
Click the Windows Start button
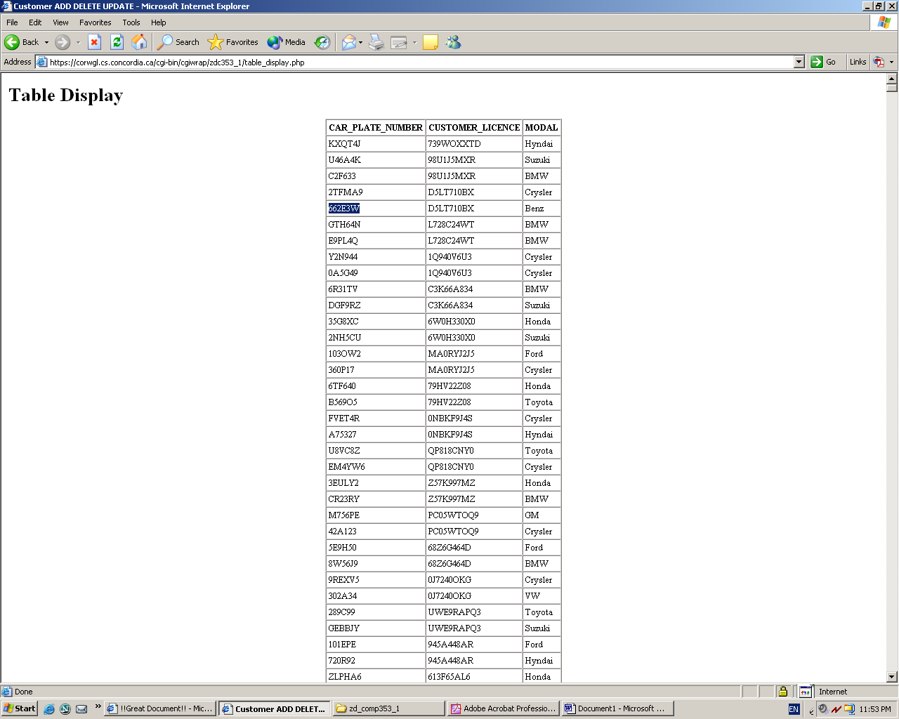[x=20, y=708]
